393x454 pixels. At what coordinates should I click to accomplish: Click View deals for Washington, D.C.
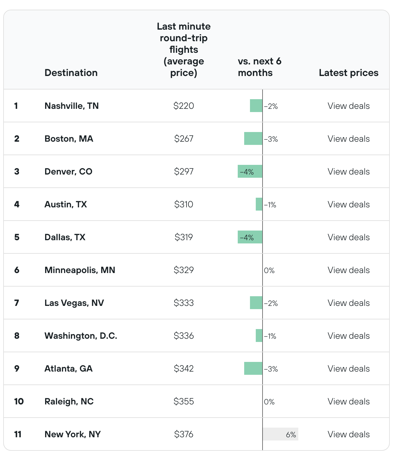tap(349, 336)
